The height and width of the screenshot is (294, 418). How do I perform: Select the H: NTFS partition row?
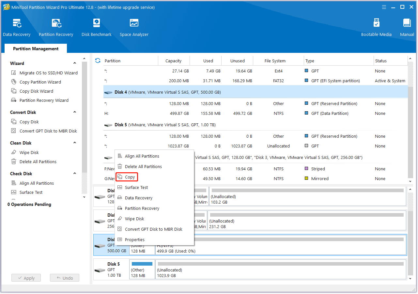tap(255, 114)
